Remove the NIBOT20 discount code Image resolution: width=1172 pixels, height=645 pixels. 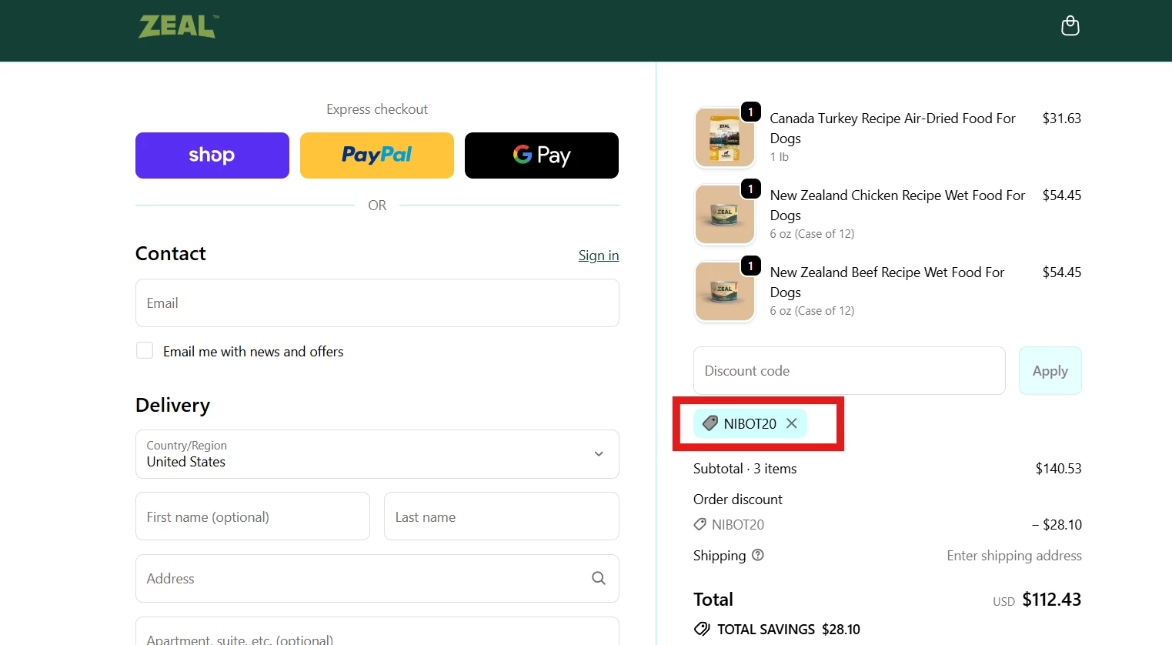click(x=791, y=423)
